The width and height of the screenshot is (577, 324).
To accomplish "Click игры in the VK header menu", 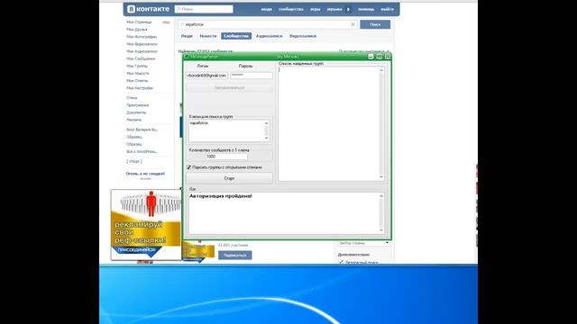I will (x=315, y=9).
